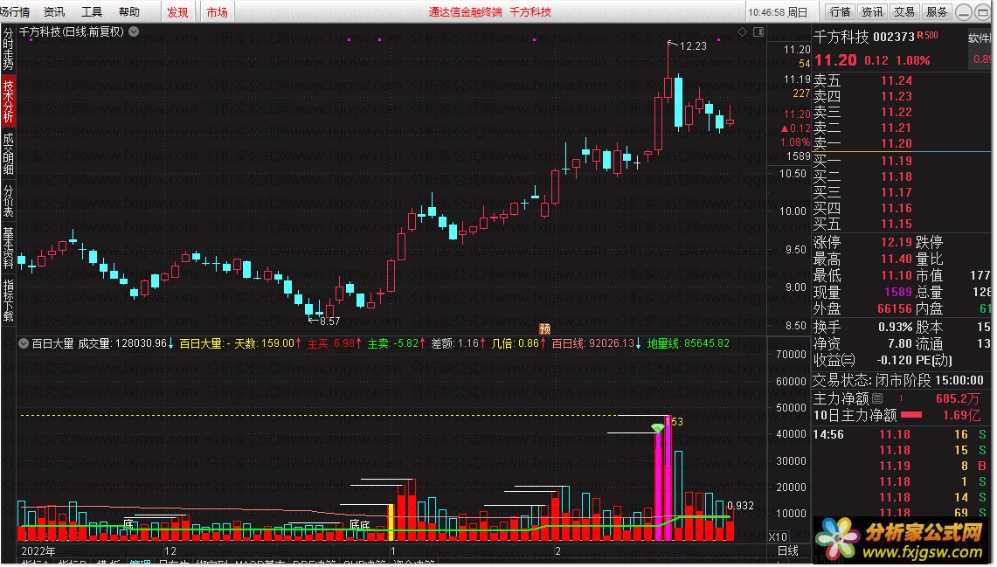This screenshot has width=997, height=567.
Task: Click the 千方科技(日线.前复权) chart title
Action: tap(72, 31)
